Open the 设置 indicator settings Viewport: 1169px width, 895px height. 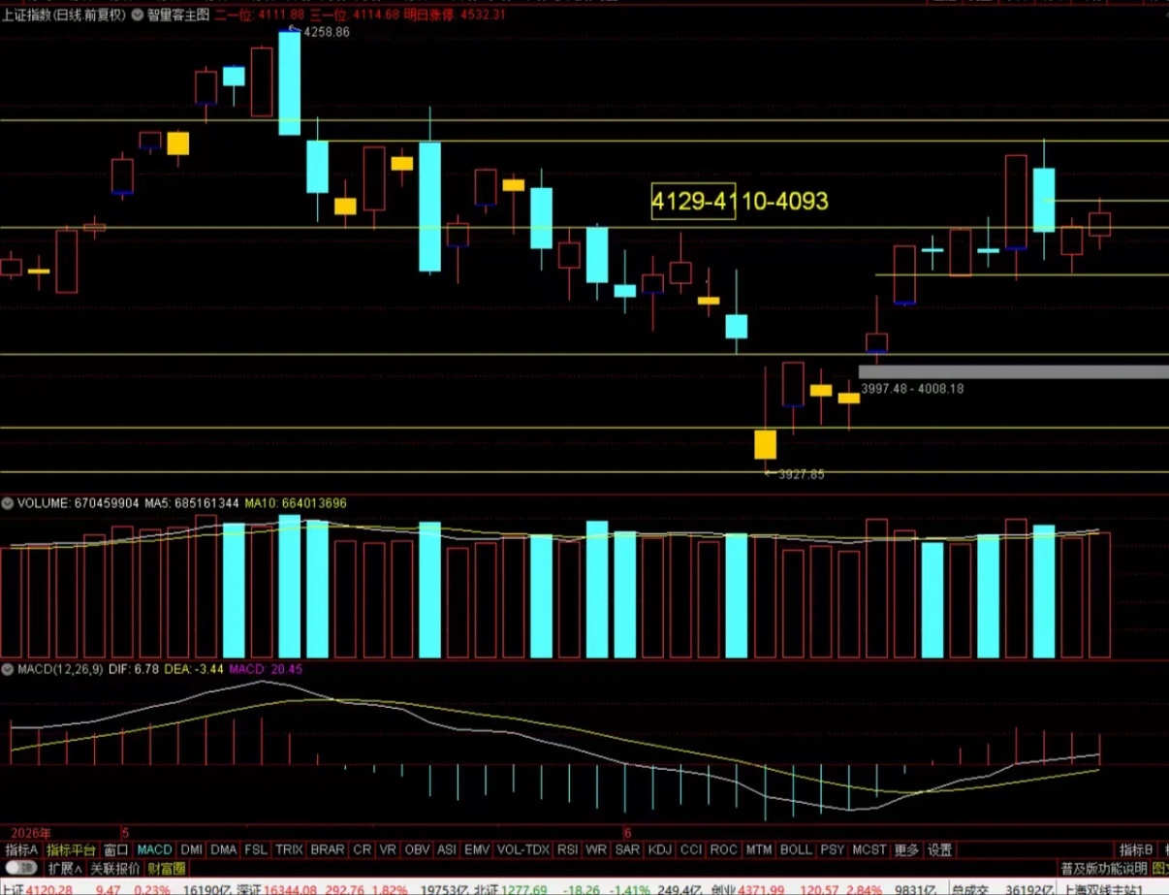click(x=939, y=849)
